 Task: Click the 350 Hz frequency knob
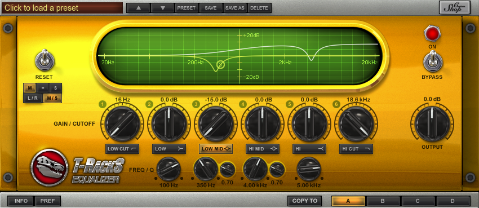click(x=206, y=169)
